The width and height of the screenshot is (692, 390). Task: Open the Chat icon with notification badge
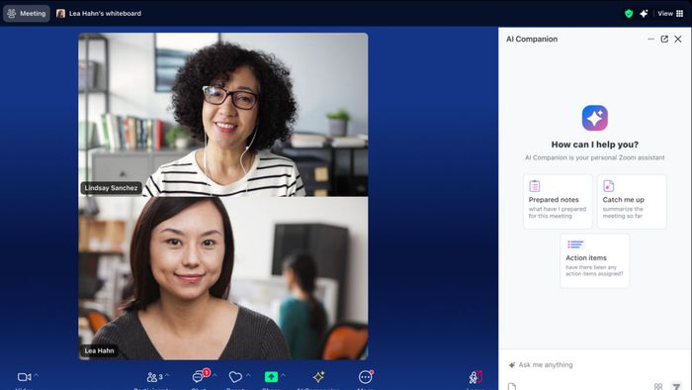(x=198, y=377)
